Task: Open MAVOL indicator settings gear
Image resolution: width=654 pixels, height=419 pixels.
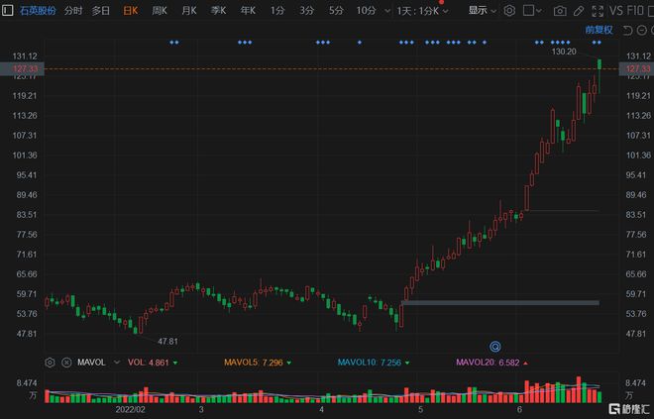Action: [x=50, y=363]
